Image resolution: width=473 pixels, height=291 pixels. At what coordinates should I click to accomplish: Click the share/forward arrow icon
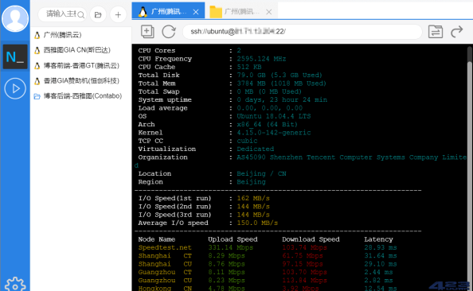[457, 31]
